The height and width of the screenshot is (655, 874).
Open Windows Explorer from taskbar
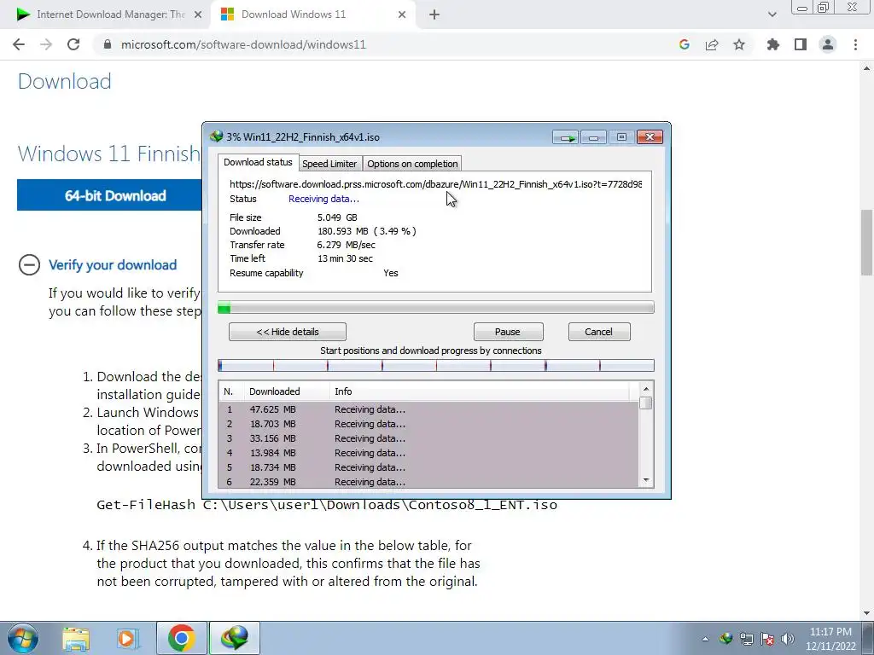[76, 638]
